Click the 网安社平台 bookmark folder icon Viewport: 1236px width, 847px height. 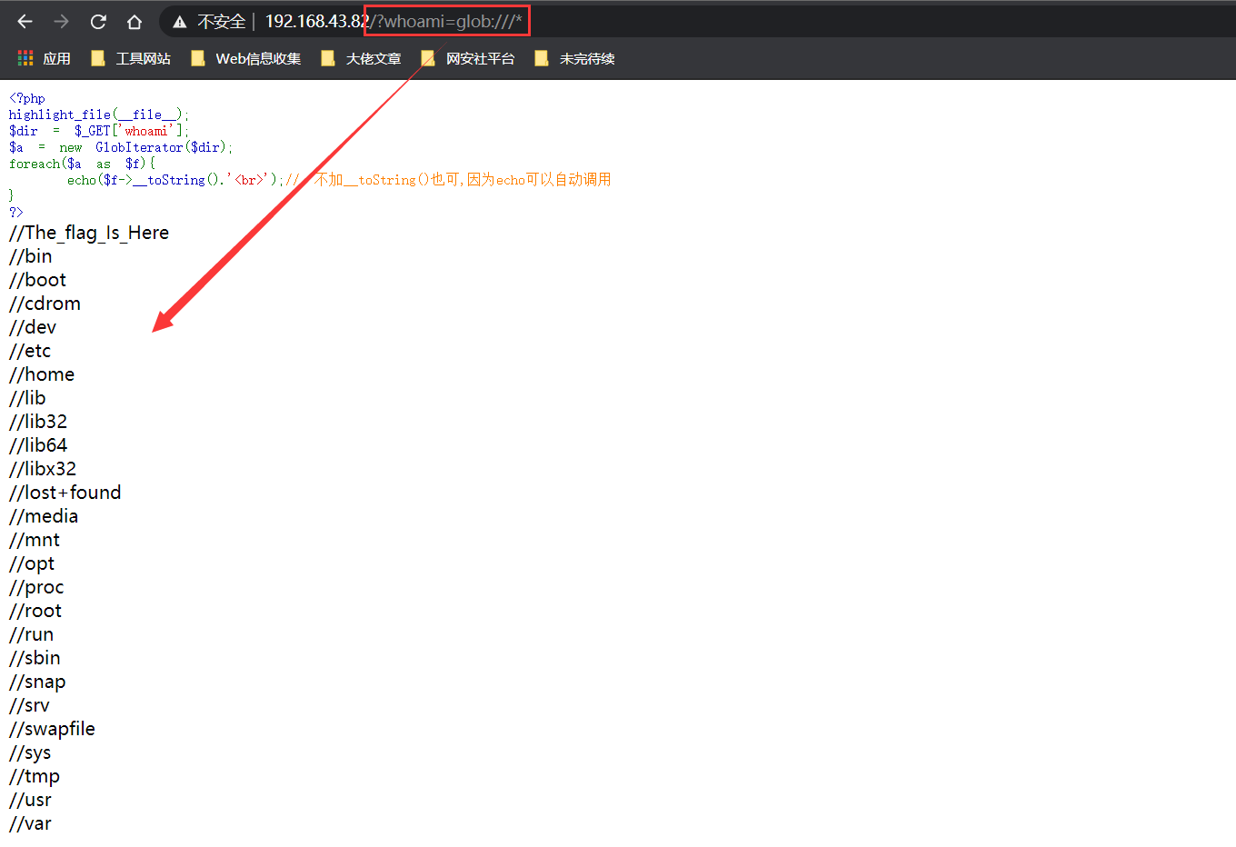click(428, 59)
